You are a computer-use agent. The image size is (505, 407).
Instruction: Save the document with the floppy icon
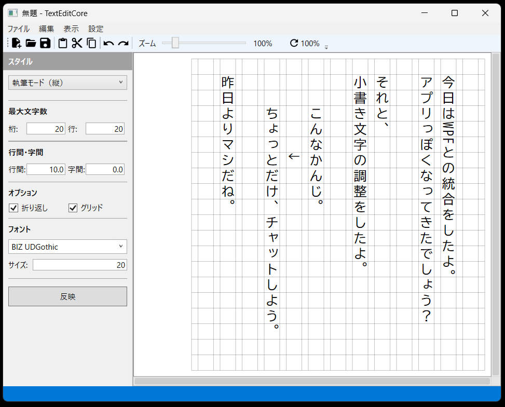(x=45, y=44)
